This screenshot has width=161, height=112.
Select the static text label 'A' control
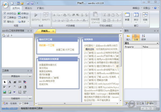click(x=10, y=82)
